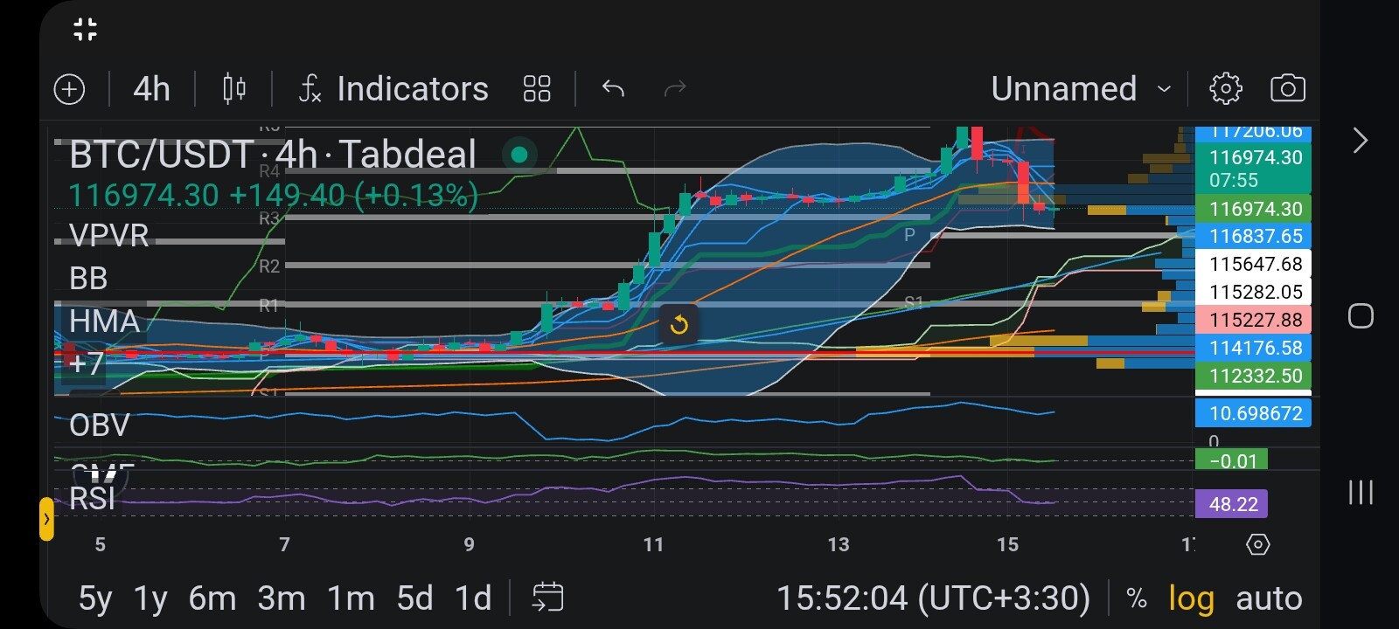1399x629 pixels.
Task: Select the HMA indicator legend
Action: [104, 321]
